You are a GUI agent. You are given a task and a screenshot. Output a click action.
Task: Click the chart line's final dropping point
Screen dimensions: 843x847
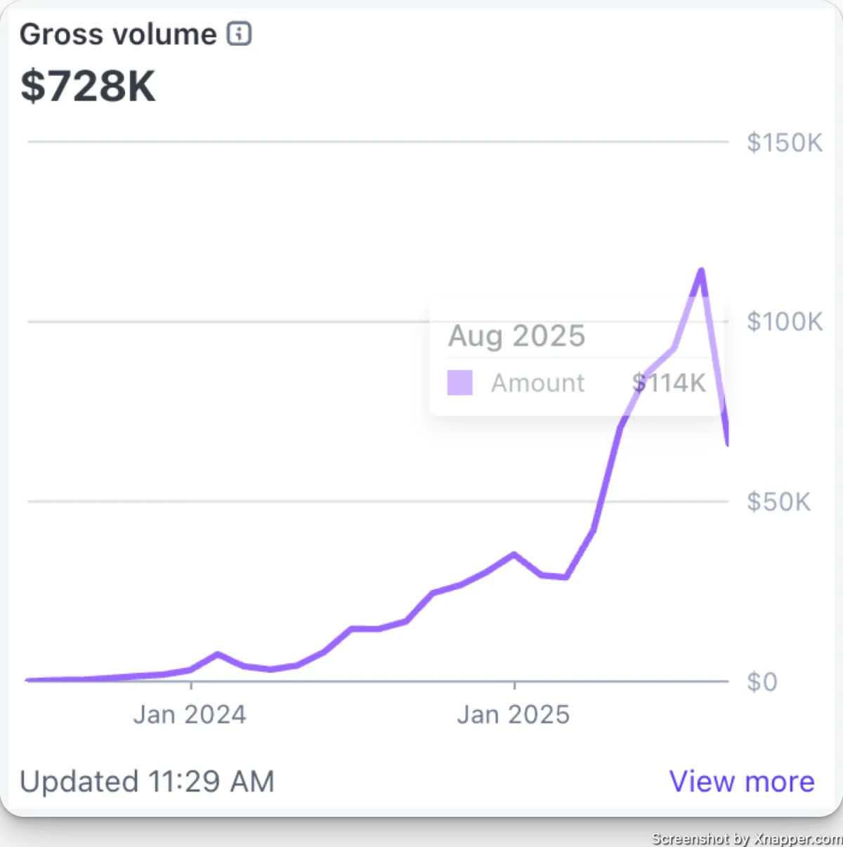pyautogui.click(x=726, y=442)
